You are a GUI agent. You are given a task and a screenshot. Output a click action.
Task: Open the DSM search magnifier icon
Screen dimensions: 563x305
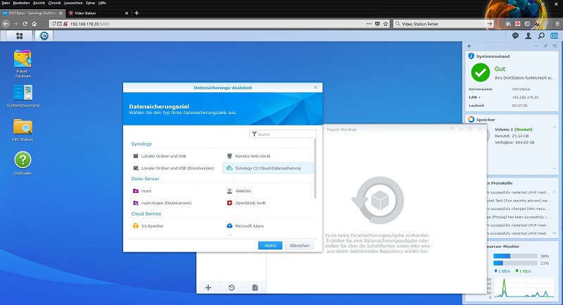[x=541, y=35]
